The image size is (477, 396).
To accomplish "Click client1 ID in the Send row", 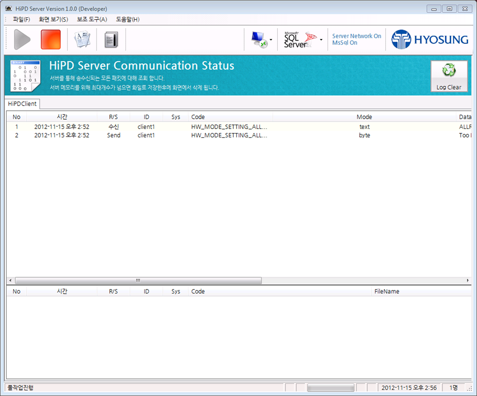I will (x=146, y=135).
